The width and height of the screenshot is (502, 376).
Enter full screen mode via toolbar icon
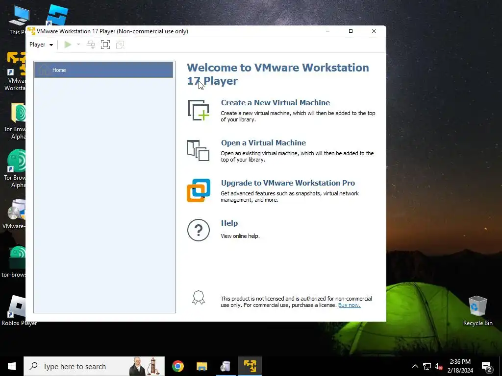(105, 45)
